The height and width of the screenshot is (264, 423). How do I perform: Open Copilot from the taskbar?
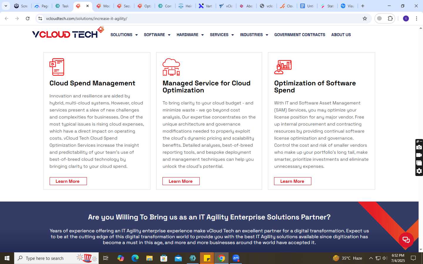point(121,258)
